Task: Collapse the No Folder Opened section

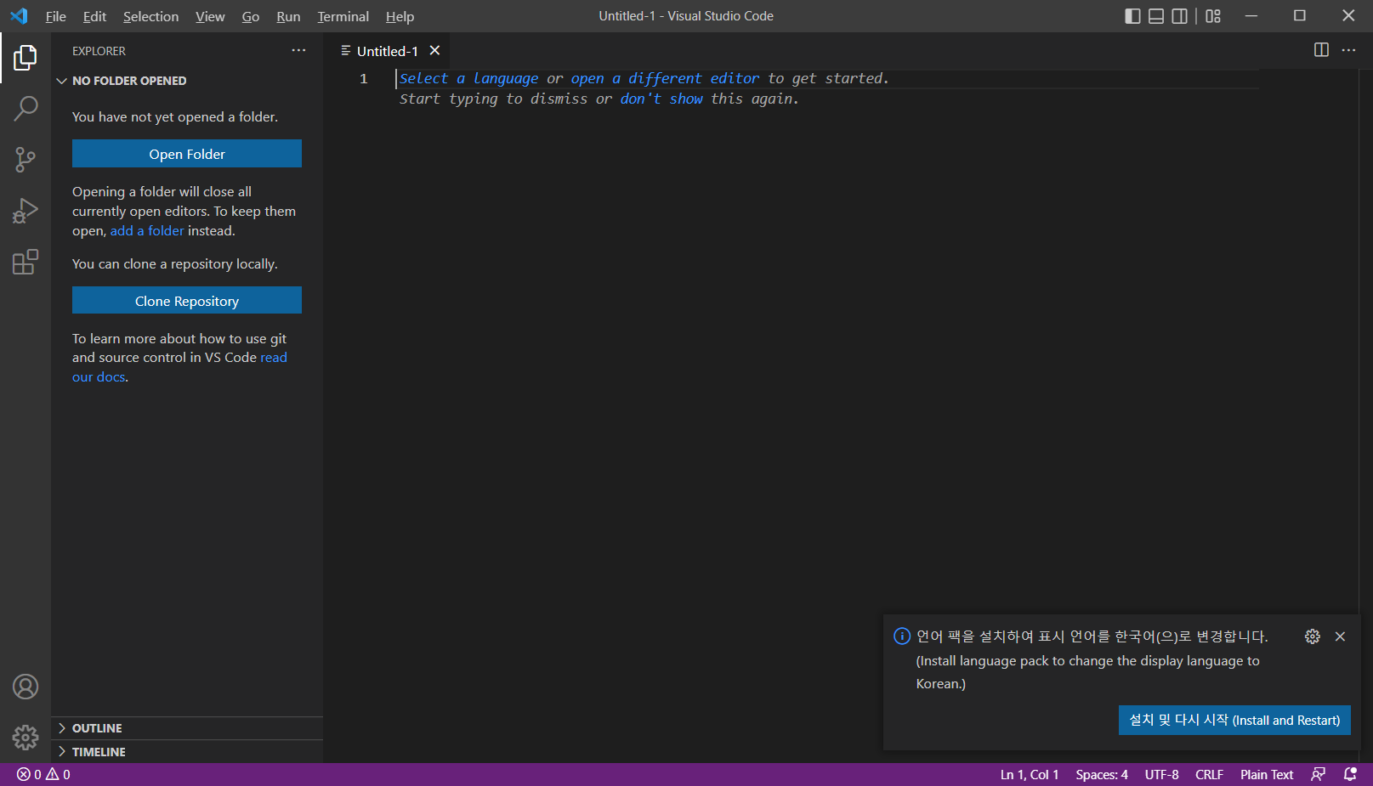Action: [187, 81]
